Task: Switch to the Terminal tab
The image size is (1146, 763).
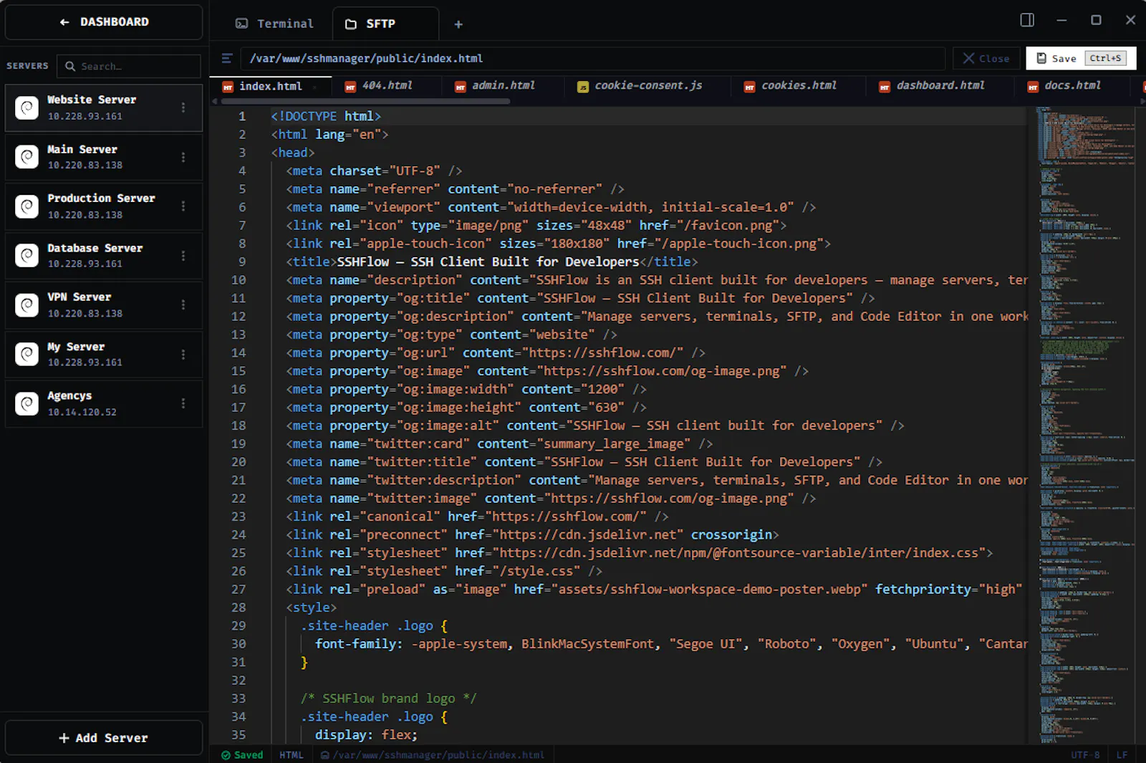Action: pos(274,24)
